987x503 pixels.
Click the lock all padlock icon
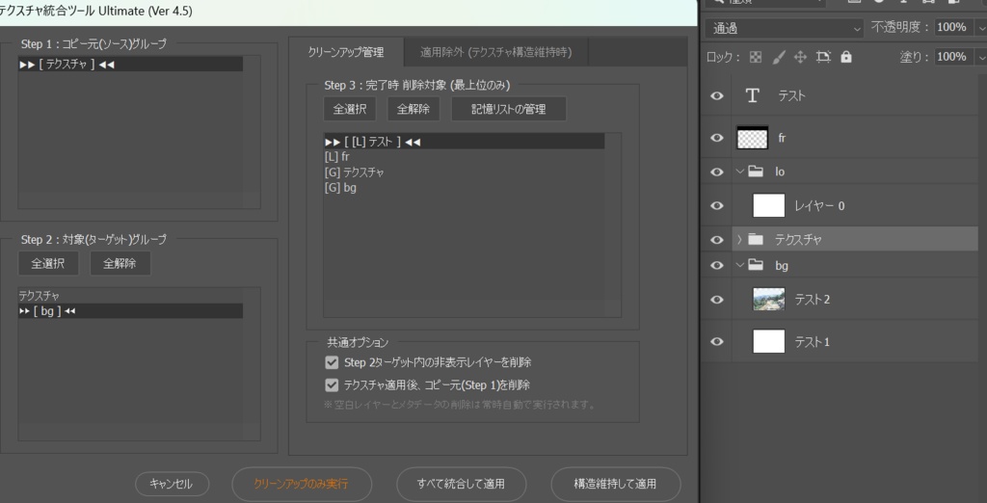tap(846, 57)
